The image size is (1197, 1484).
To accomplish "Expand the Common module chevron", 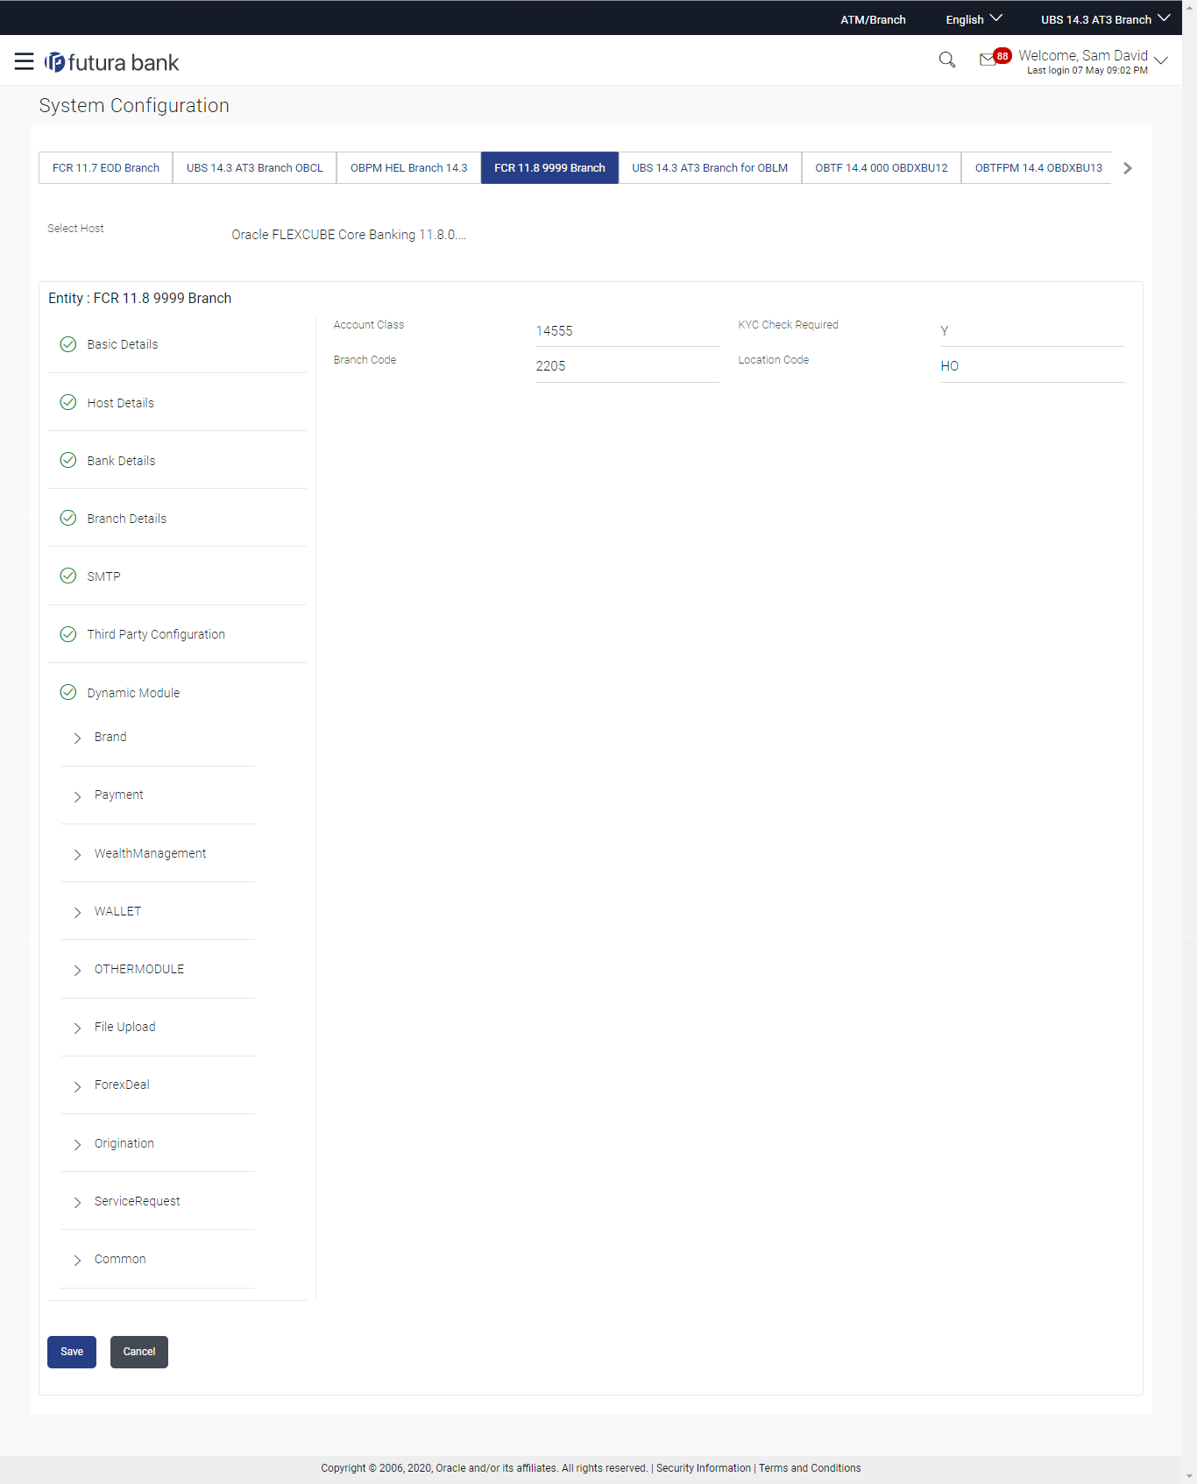I will (x=77, y=1260).
